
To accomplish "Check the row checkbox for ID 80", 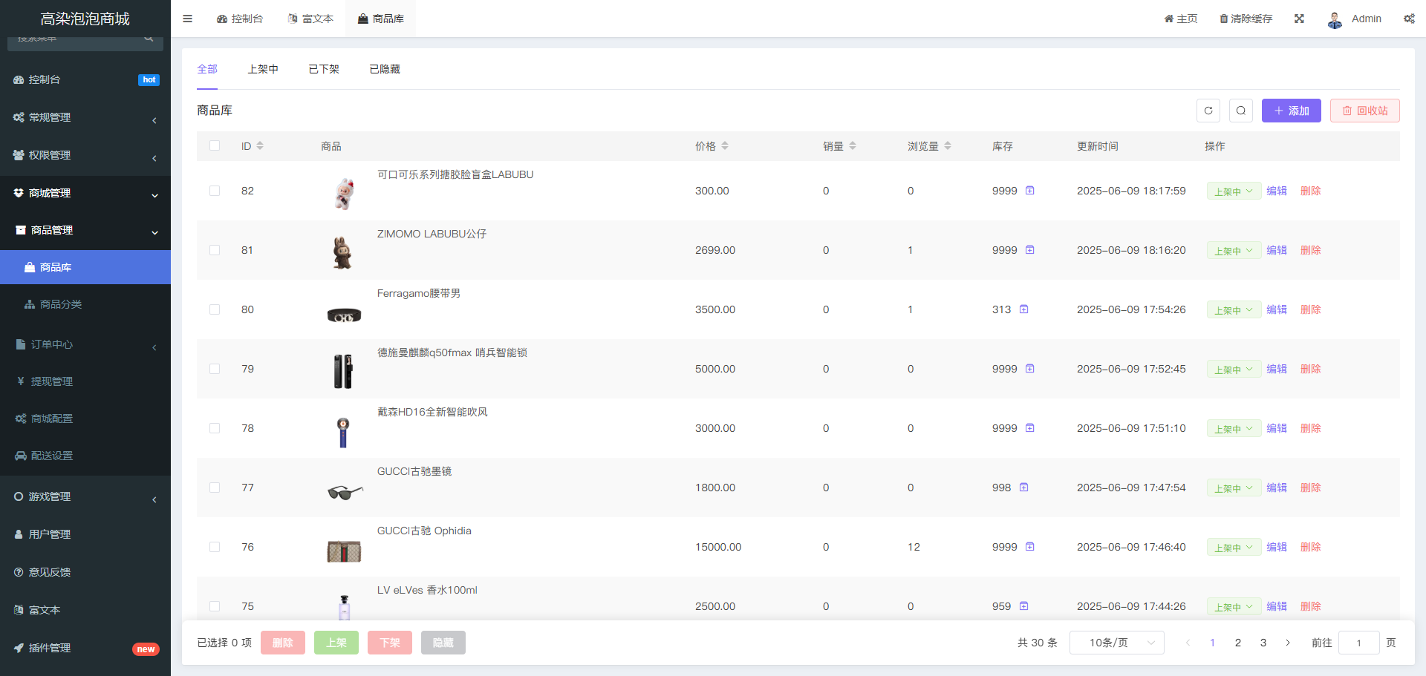I will pos(215,309).
